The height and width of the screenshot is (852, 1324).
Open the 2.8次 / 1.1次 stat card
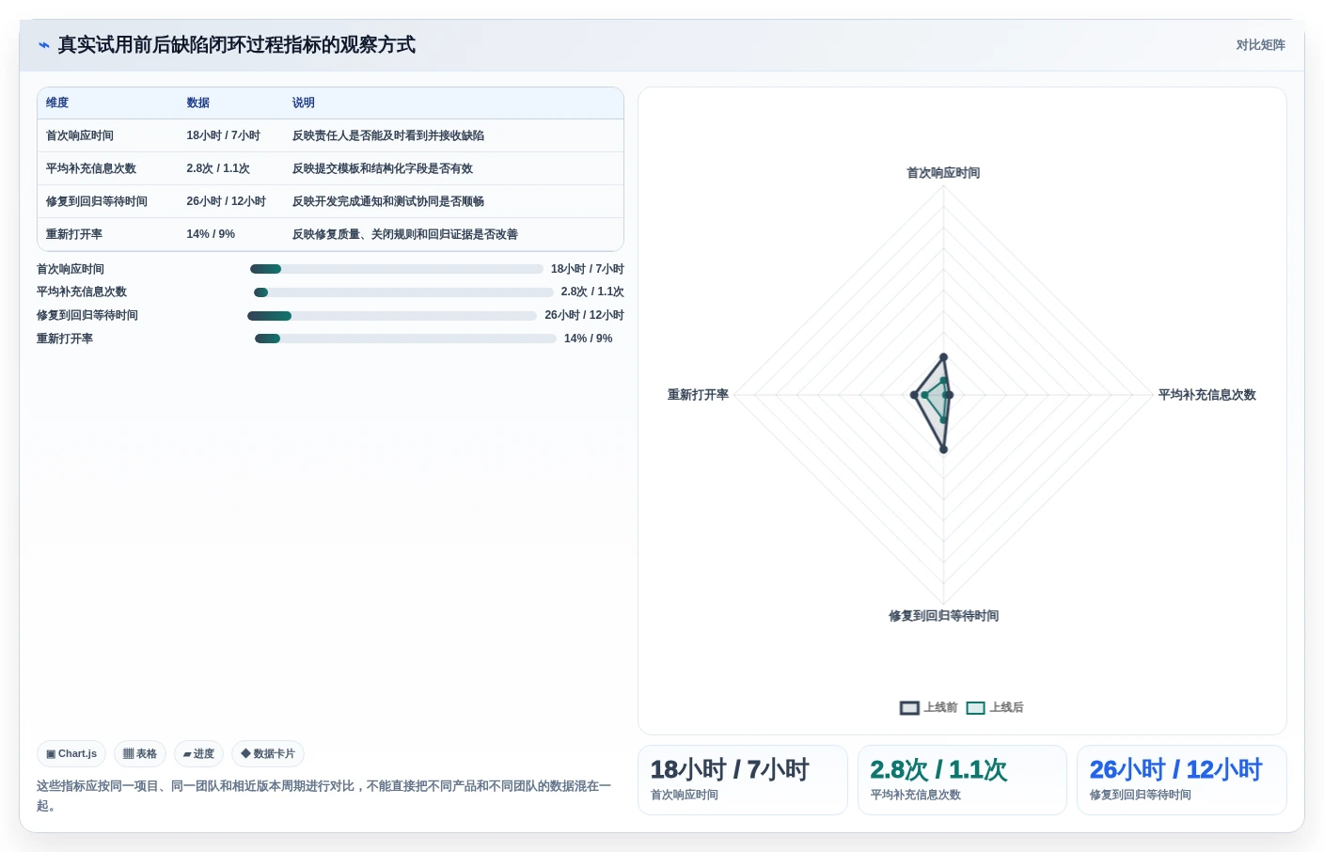click(x=962, y=781)
